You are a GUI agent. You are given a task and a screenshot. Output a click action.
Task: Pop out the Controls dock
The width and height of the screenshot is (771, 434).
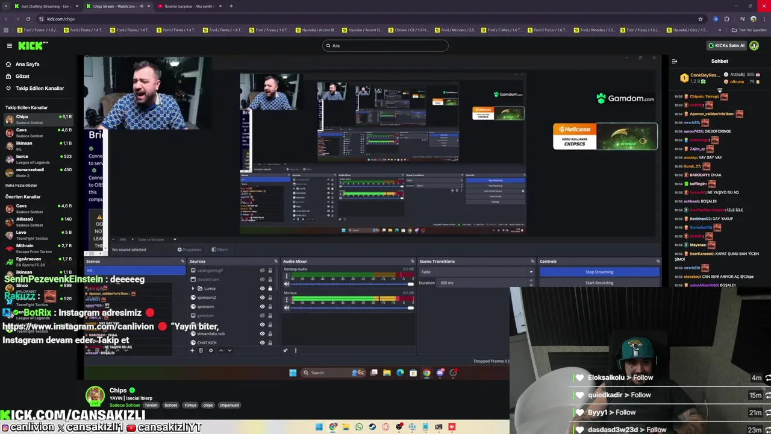point(657,262)
